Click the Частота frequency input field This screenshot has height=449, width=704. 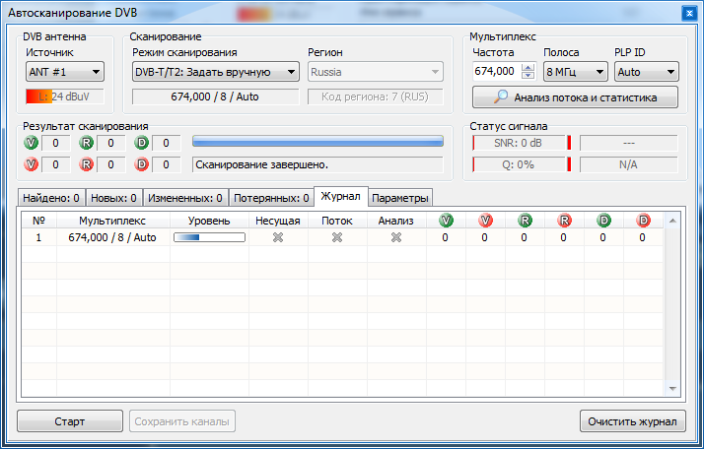pyautogui.click(x=495, y=72)
